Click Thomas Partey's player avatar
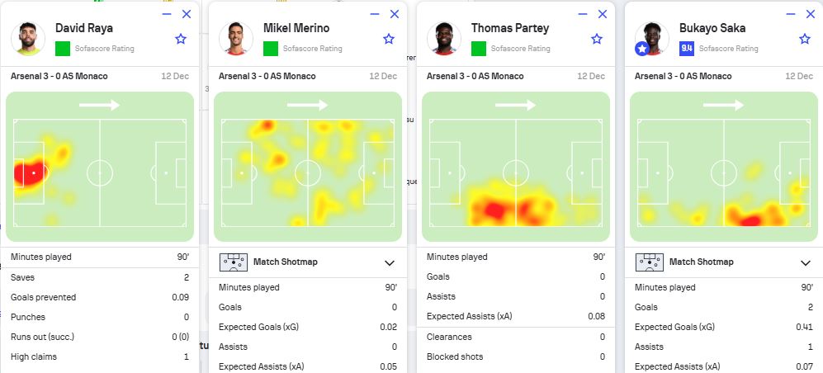823x373 pixels. pyautogui.click(x=444, y=38)
